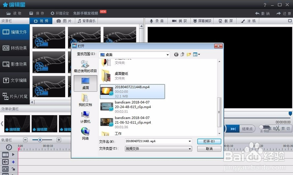Expand the view menu dropdown arrow
Image resolution: width=293 pixels, height=175 pixels.
pyautogui.click(x=199, y=55)
